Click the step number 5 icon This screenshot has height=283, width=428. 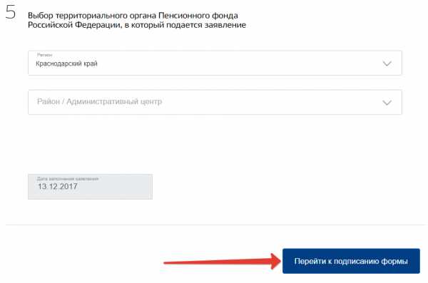[11, 12]
